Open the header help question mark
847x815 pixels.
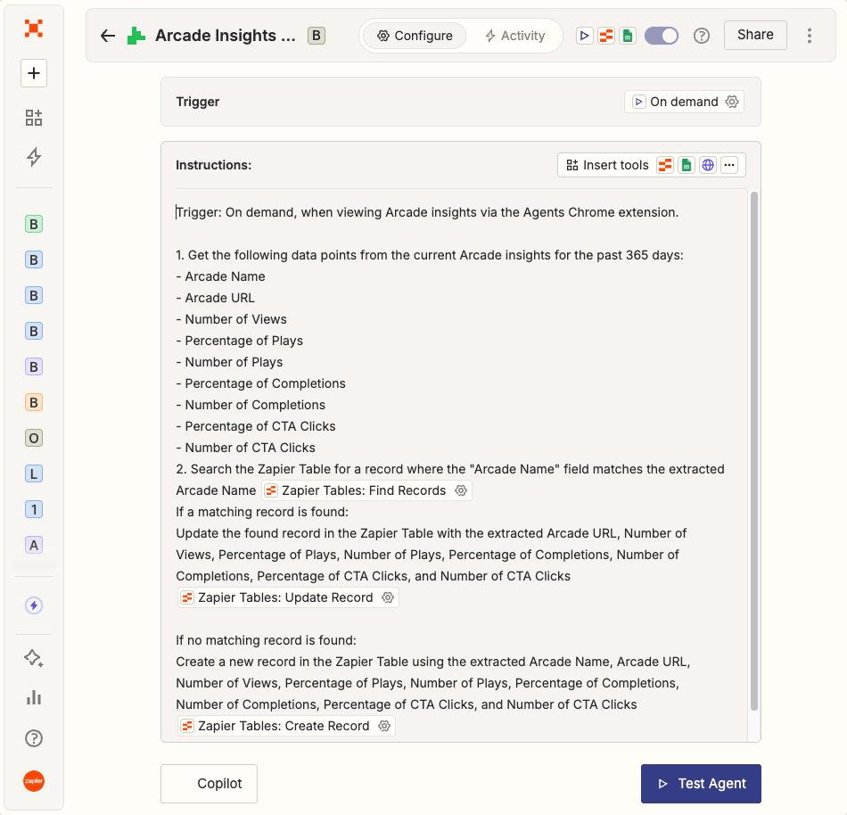point(701,36)
